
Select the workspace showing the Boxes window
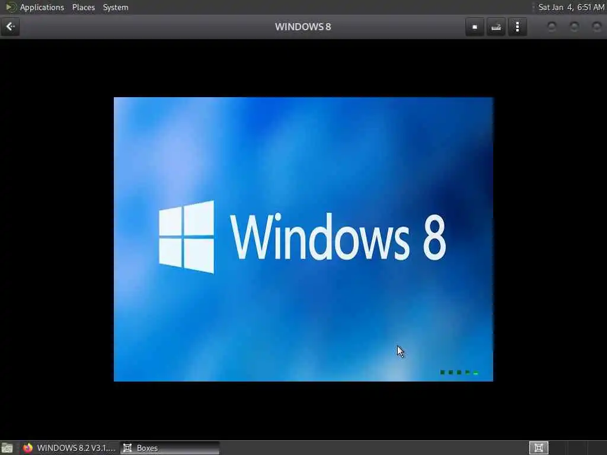pos(538,448)
